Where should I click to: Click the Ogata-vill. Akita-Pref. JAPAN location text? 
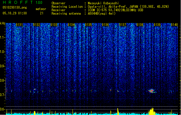coord(128,7)
